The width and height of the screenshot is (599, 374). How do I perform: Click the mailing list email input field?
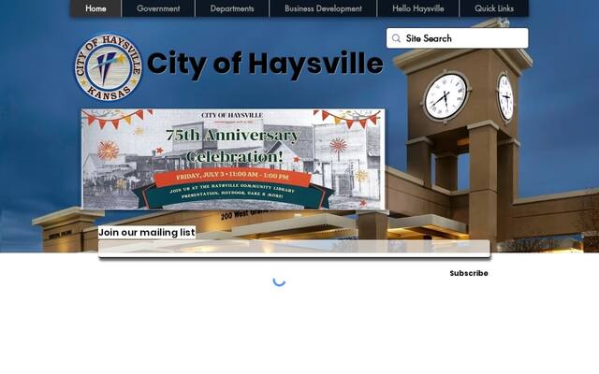294,248
